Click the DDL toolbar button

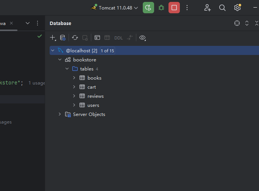point(119,38)
